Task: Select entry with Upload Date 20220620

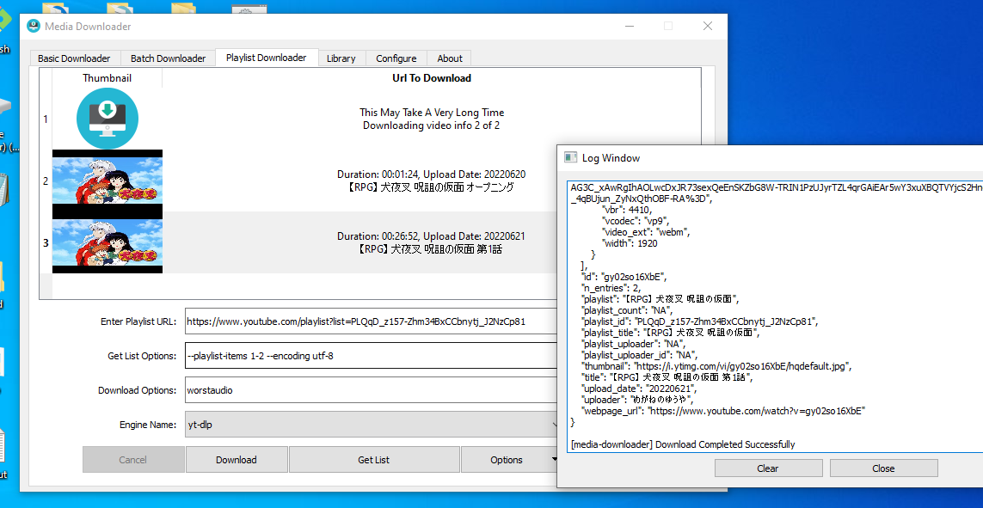Action: [x=432, y=181]
